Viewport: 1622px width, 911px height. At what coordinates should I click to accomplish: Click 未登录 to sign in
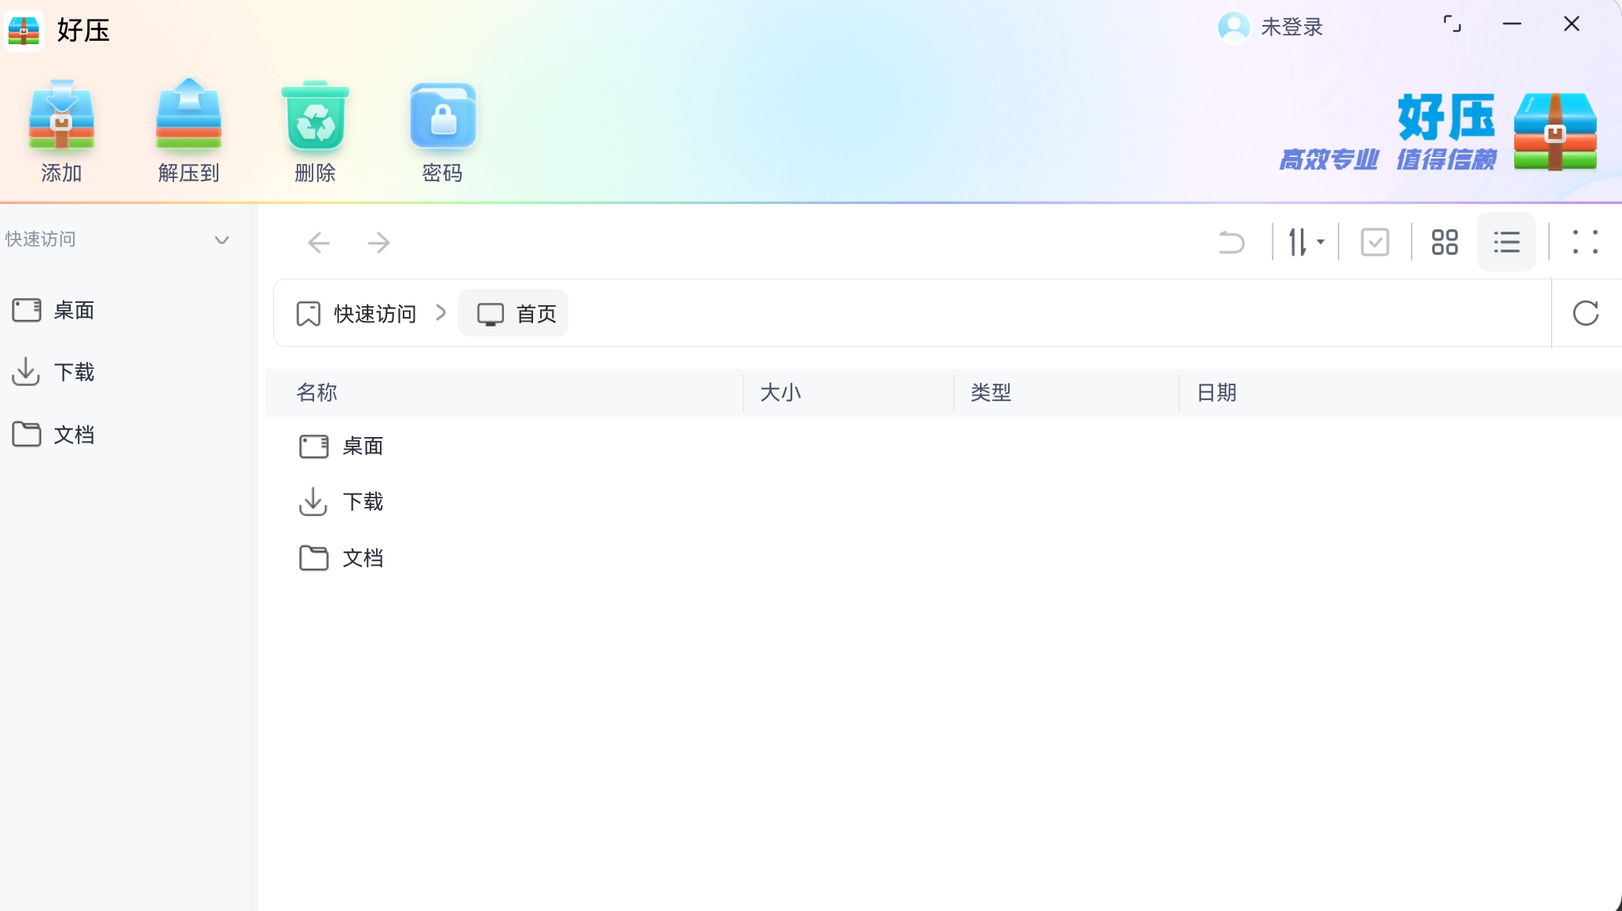coord(1290,27)
